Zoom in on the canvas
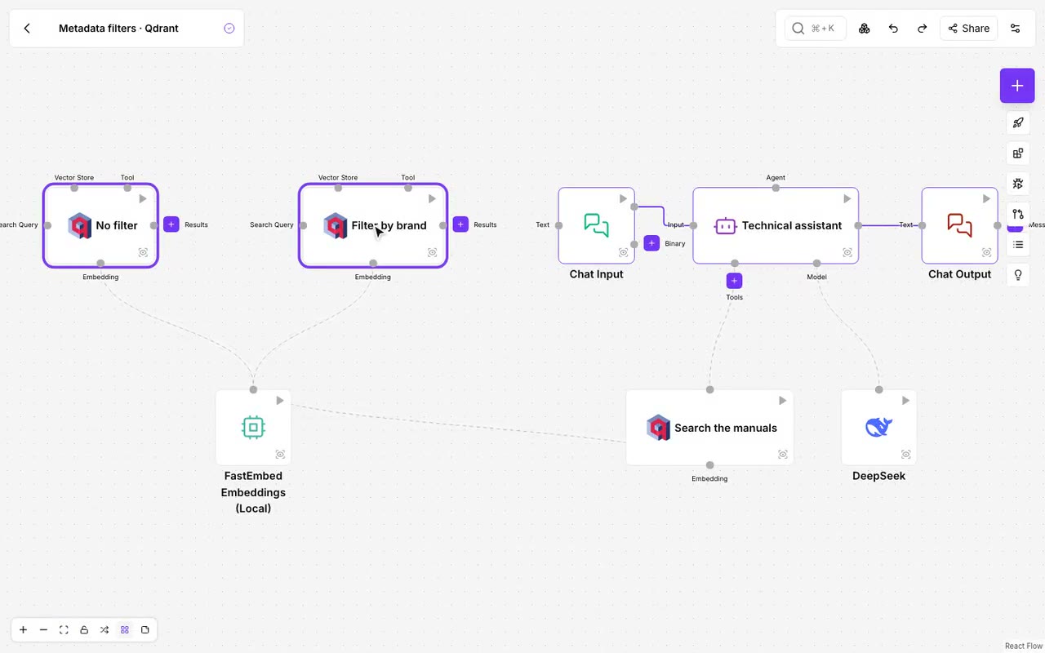Image resolution: width=1045 pixels, height=653 pixels. pyautogui.click(x=24, y=630)
